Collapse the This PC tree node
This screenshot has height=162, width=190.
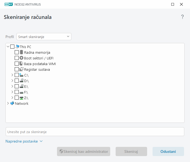[x=8, y=47]
